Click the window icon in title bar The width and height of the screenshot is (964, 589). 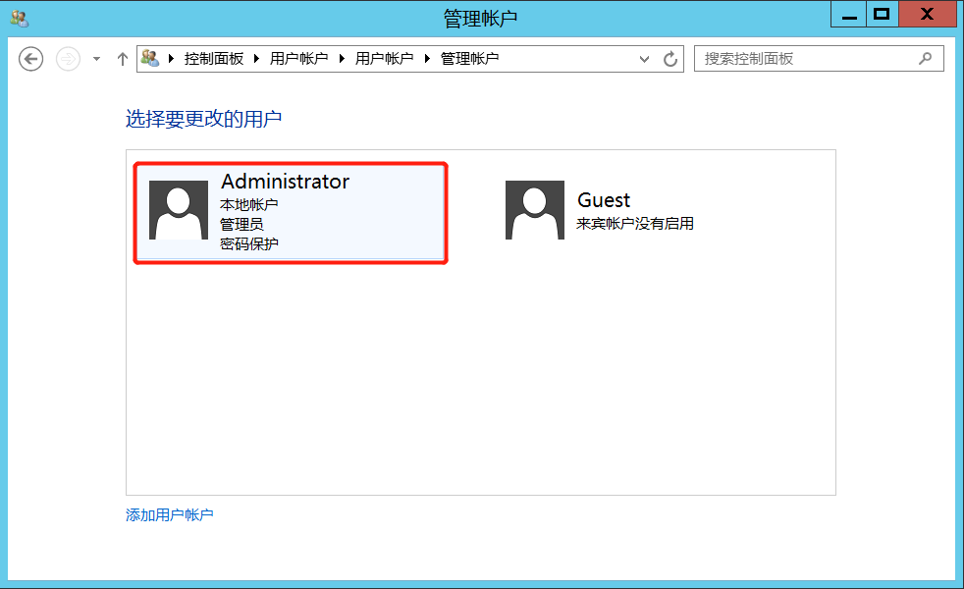(20, 19)
